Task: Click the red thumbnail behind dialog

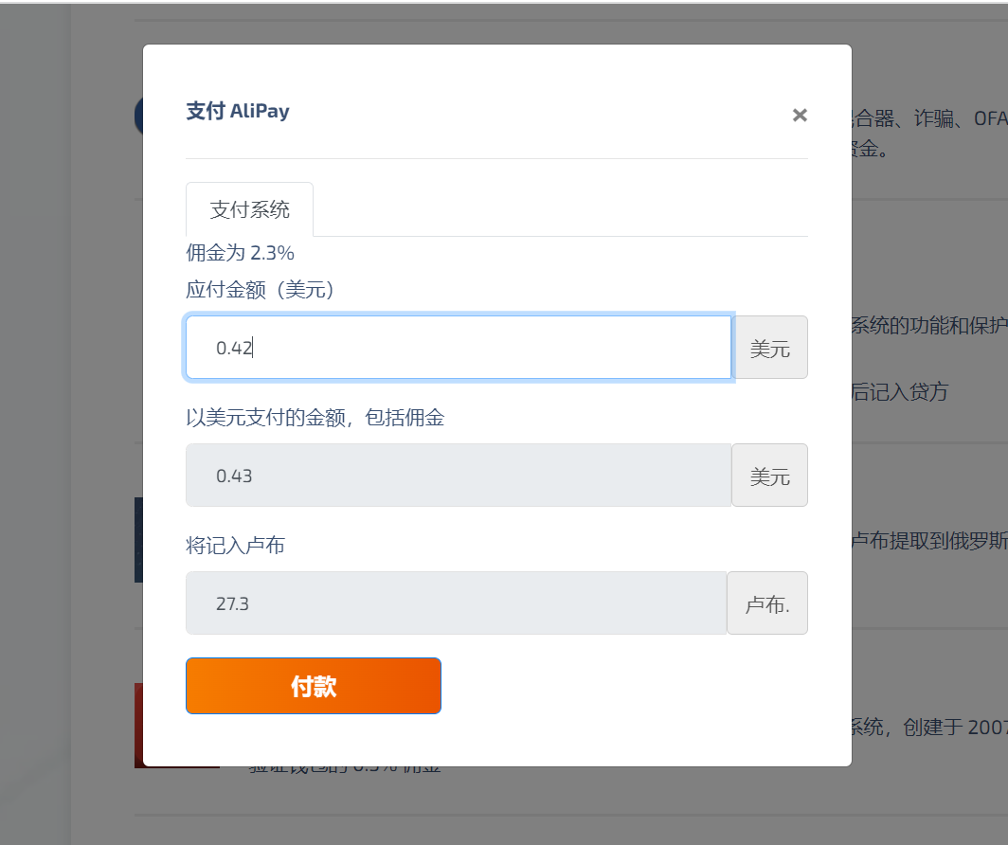Action: tap(138, 725)
